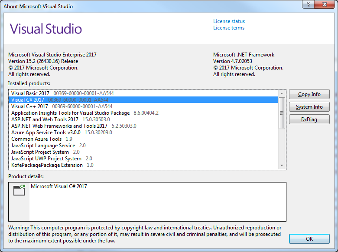Click the Microsoft Visual C# 2017 details text

[x=59, y=186]
